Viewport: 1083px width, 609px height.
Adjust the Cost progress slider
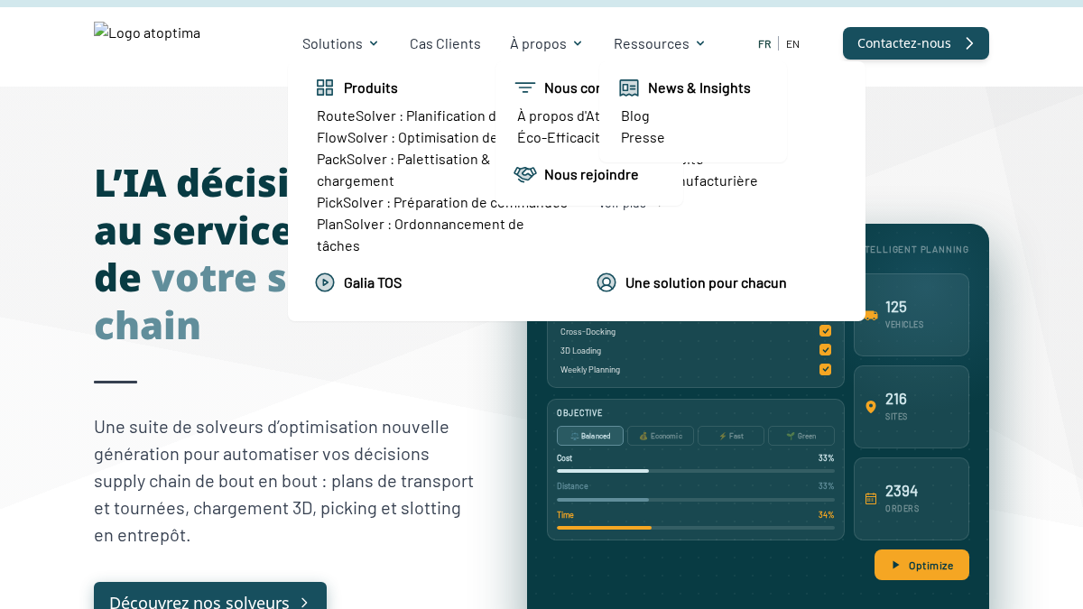click(696, 471)
